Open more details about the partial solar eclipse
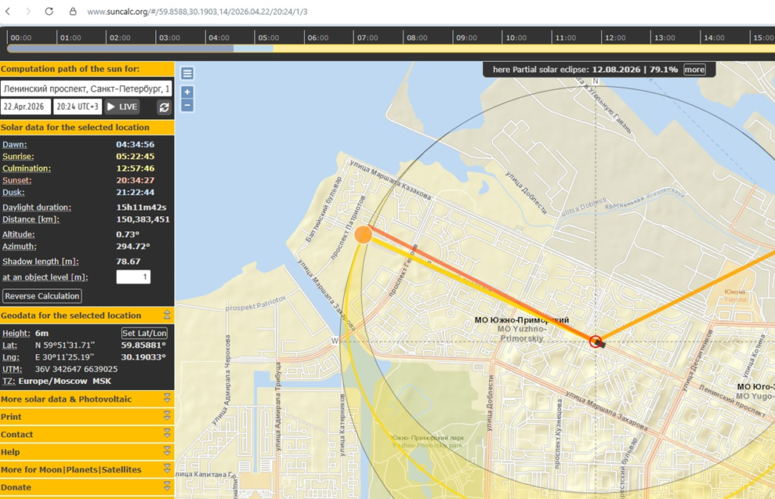 coord(694,70)
